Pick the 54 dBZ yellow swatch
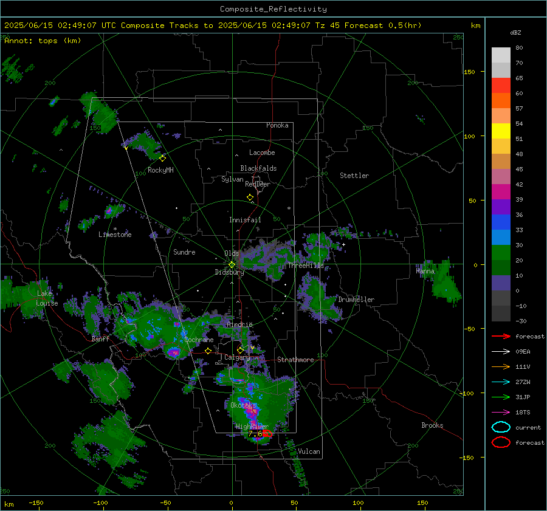 [501, 131]
